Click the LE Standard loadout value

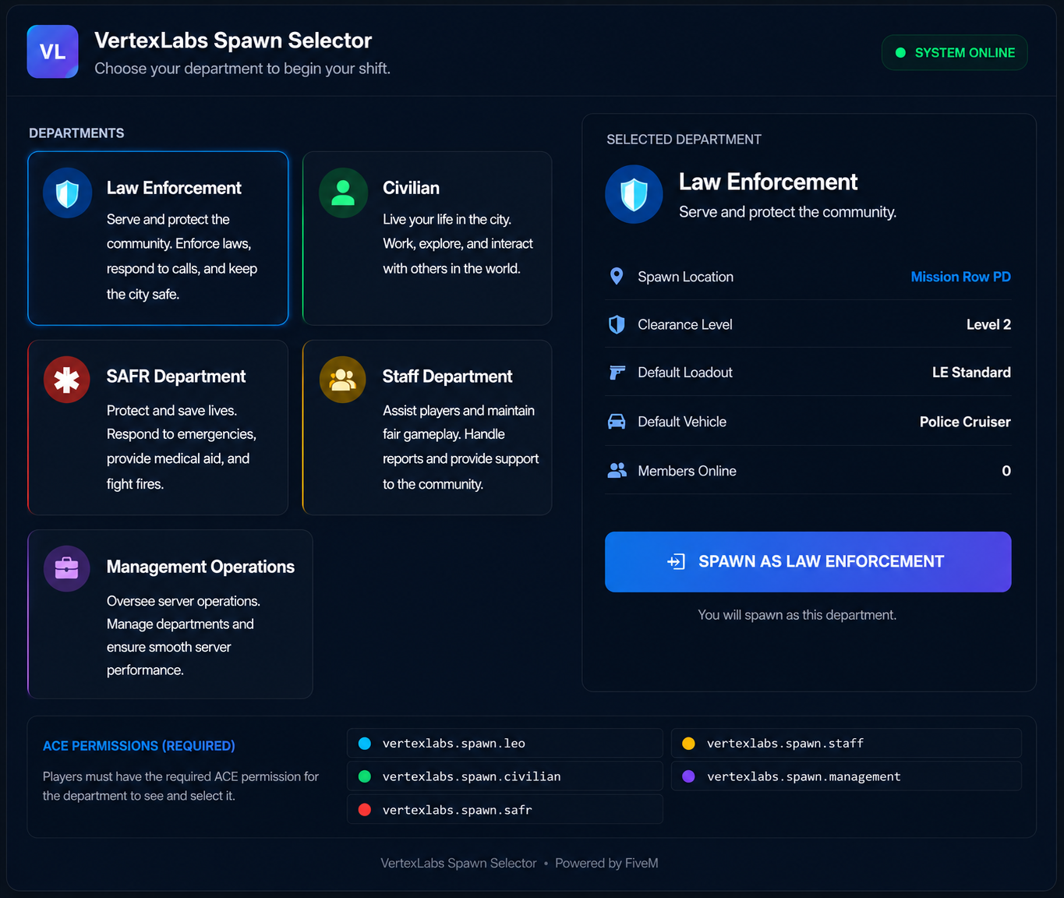[971, 373]
